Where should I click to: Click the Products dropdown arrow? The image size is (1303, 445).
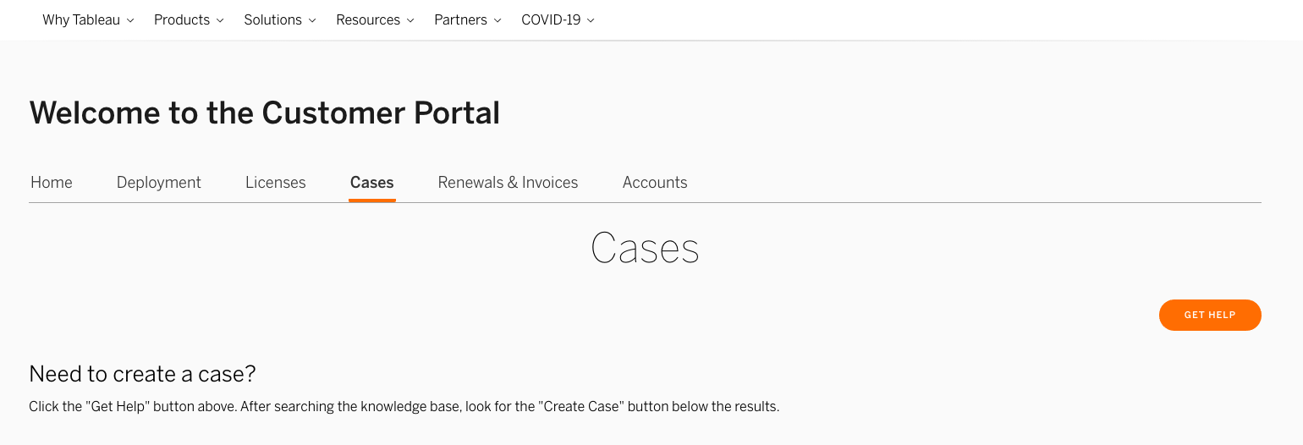tap(220, 20)
